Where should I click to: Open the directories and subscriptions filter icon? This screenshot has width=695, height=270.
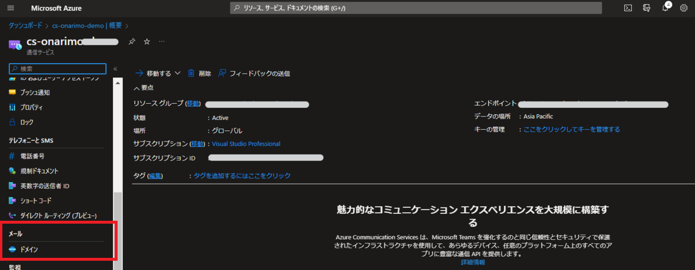(x=646, y=8)
